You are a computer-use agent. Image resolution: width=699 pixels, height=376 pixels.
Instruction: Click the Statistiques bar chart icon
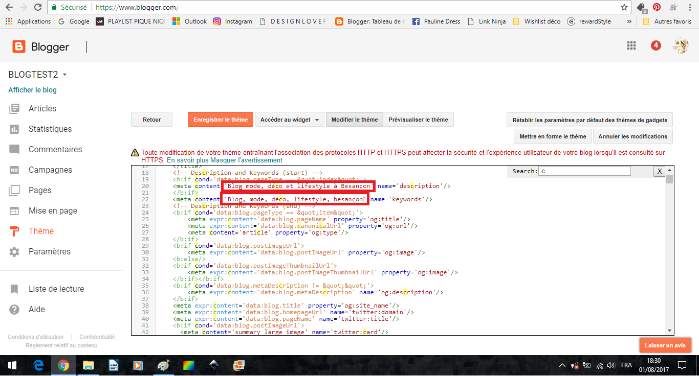pos(14,129)
